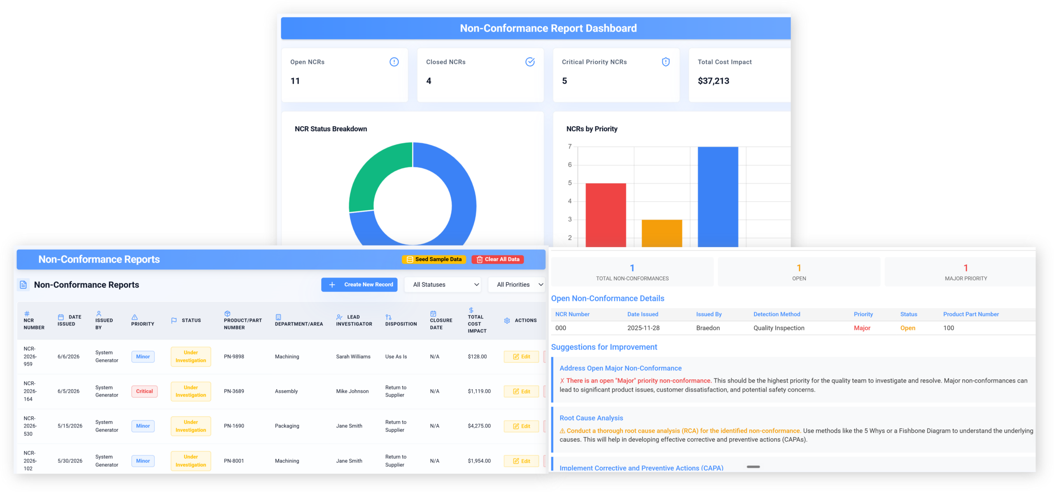1054x492 pixels.
Task: Click the Closed NCRs checkmark icon
Action: click(530, 62)
